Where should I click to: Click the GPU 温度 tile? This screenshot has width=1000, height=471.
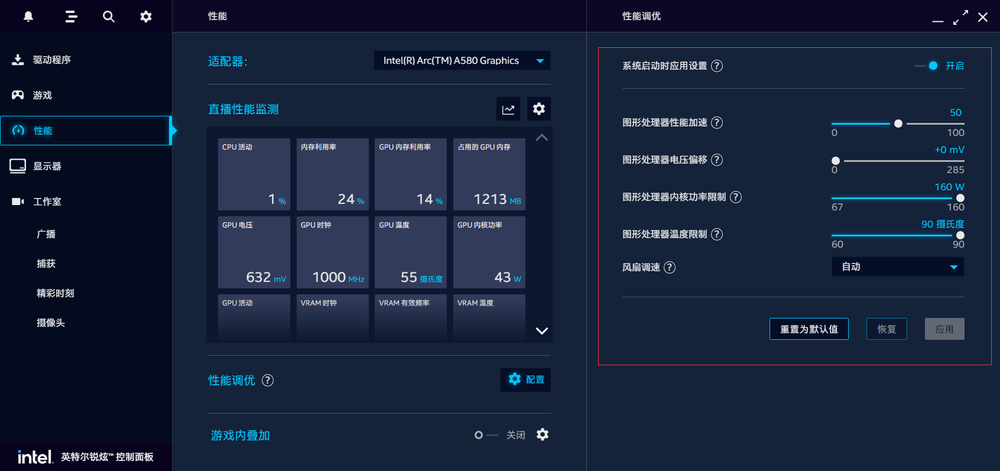(411, 252)
